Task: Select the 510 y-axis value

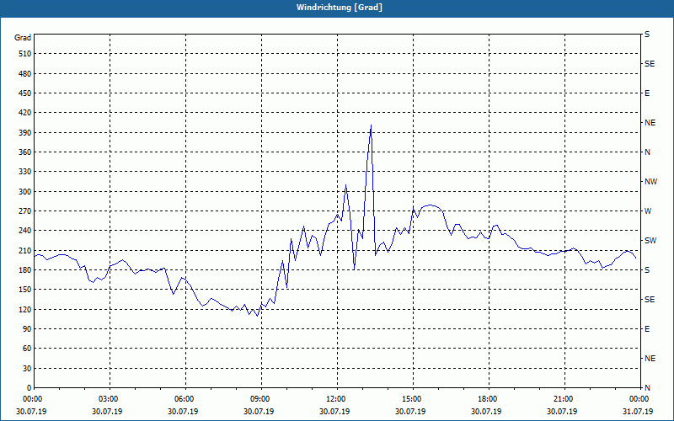Action: coord(25,54)
